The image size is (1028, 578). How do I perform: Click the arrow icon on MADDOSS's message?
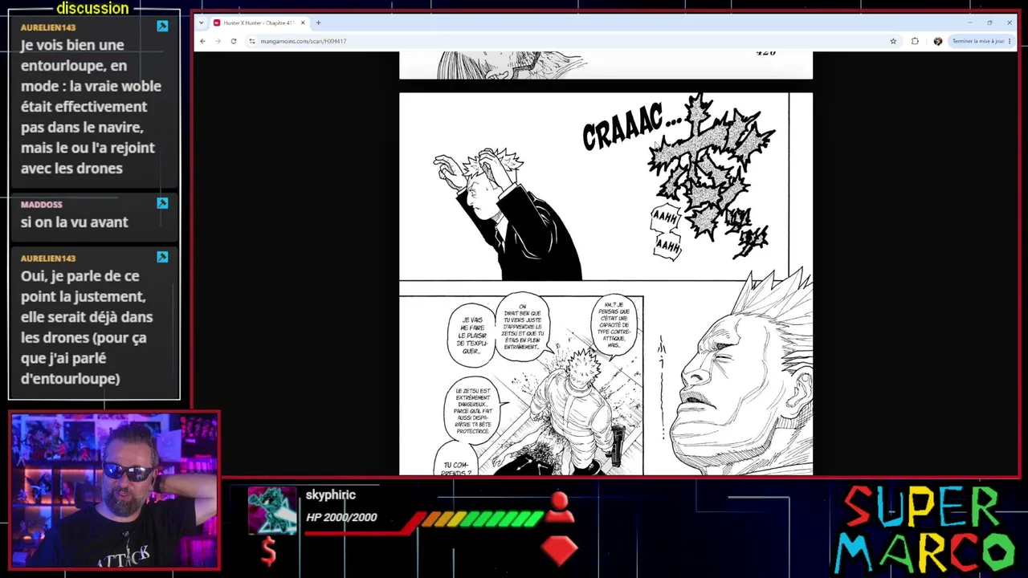(162, 204)
